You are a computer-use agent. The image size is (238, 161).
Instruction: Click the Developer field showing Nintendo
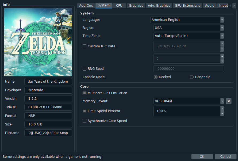tap(48, 90)
